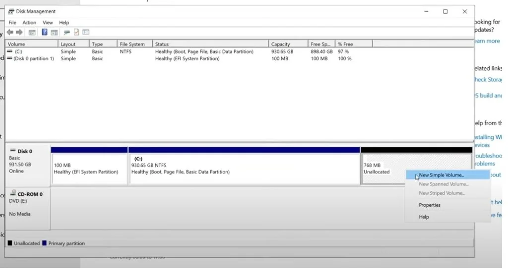Click the Healthy (EFI System Partition) status cell in list
This screenshot has width=508, height=272.
point(187,59)
